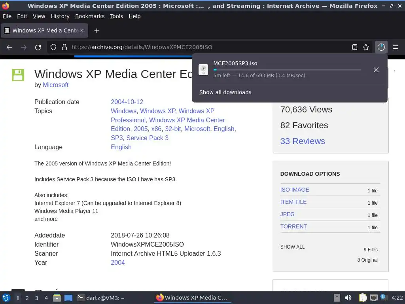
Task: Click the 9 Files count
Action: tap(371, 250)
